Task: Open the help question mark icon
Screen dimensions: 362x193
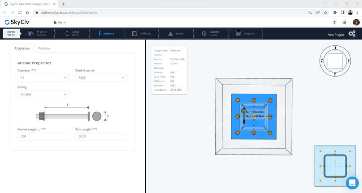Action: 334,22
